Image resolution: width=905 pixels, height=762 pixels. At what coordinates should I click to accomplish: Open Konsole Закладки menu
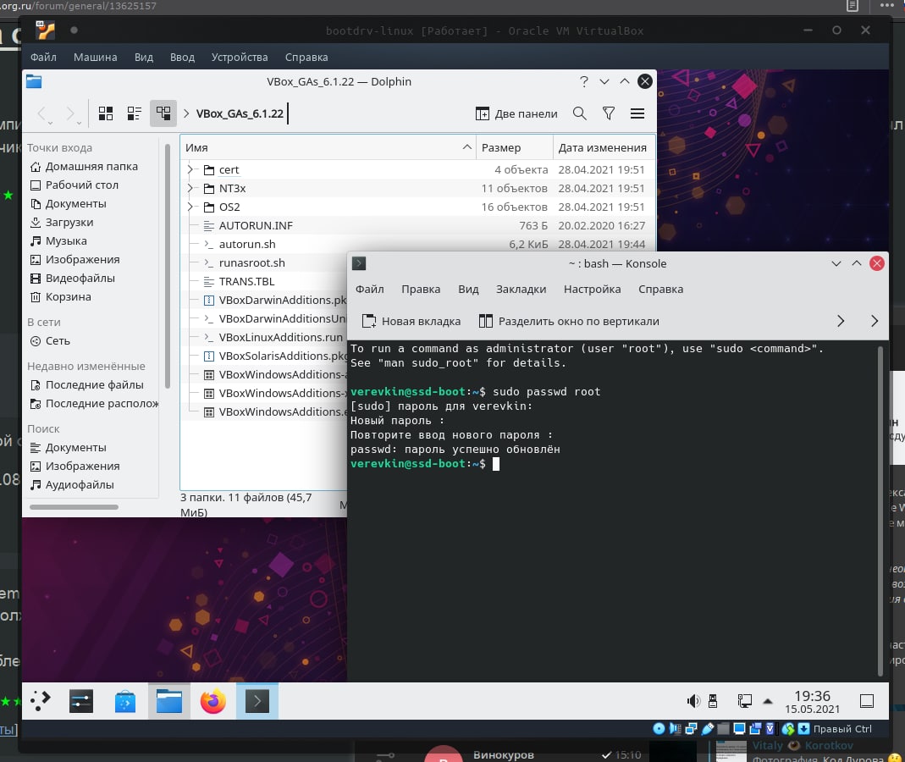[521, 290]
